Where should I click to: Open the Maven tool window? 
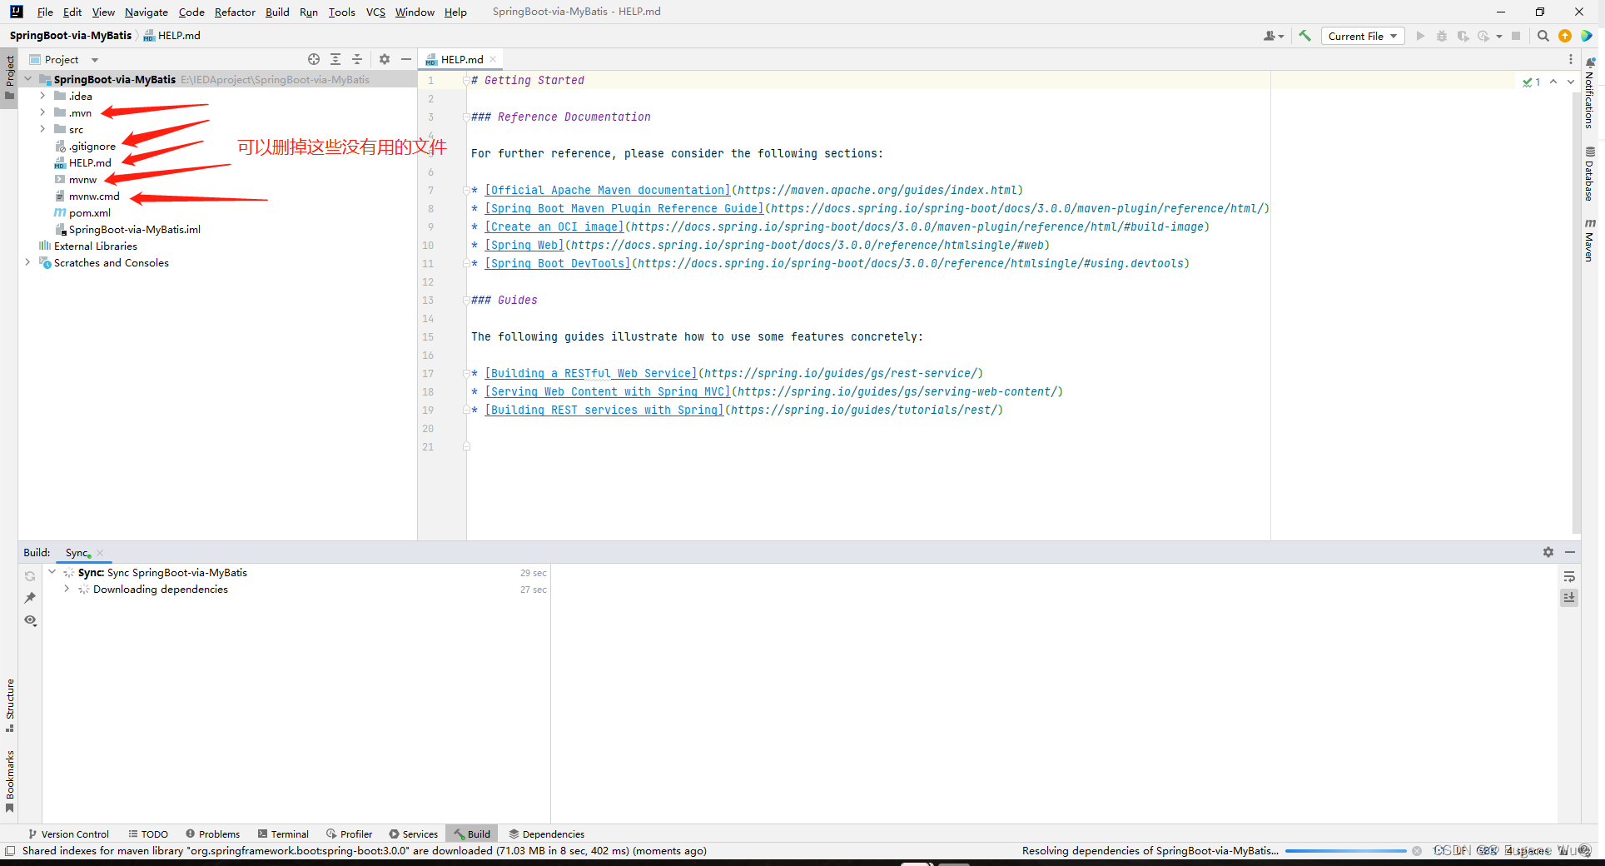pyautogui.click(x=1589, y=240)
